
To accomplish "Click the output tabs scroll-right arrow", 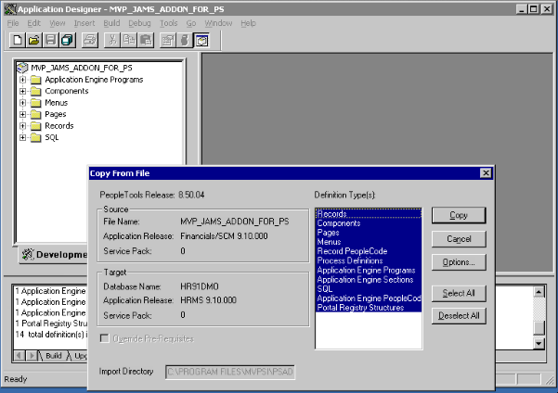I will [x=32, y=356].
